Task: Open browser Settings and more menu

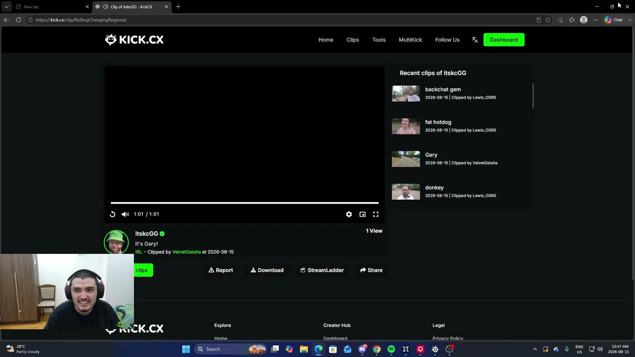Action: click(596, 20)
